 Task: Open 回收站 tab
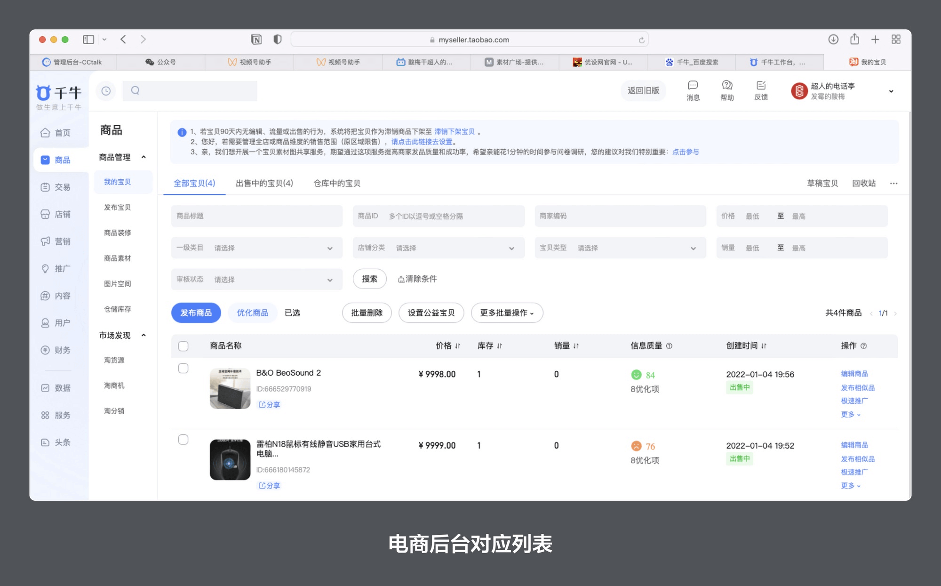coord(864,183)
